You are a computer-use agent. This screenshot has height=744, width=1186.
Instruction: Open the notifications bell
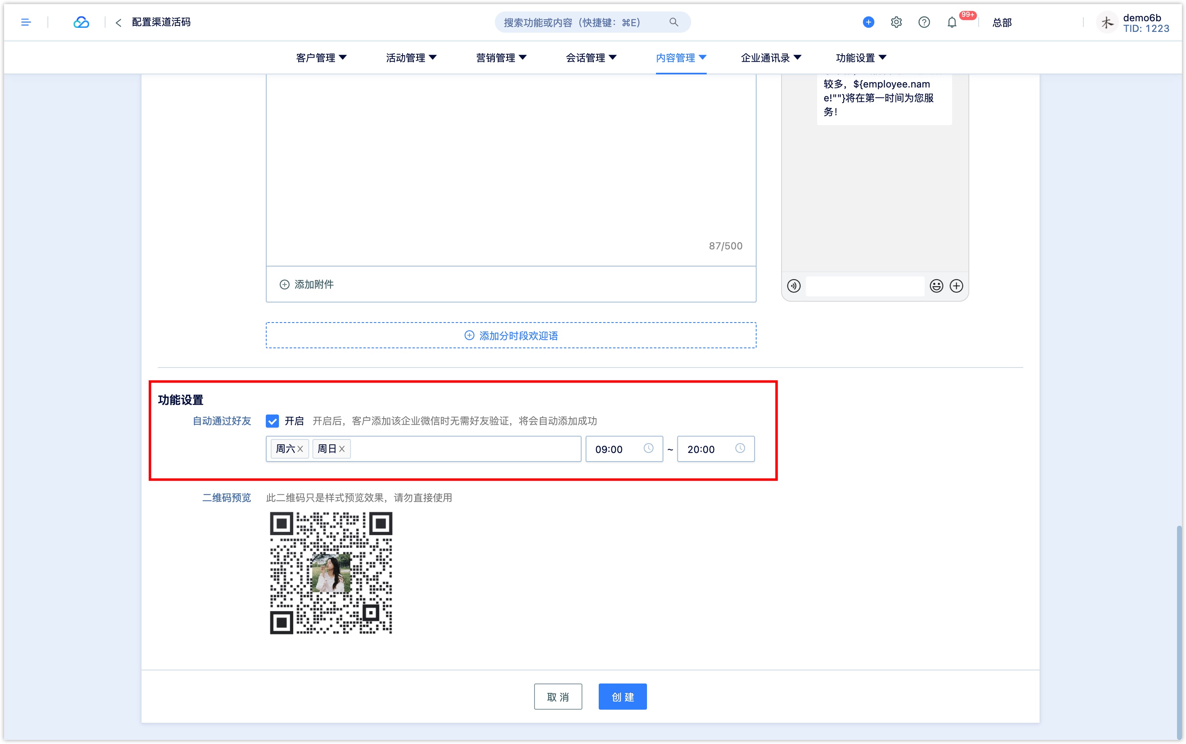pyautogui.click(x=952, y=22)
